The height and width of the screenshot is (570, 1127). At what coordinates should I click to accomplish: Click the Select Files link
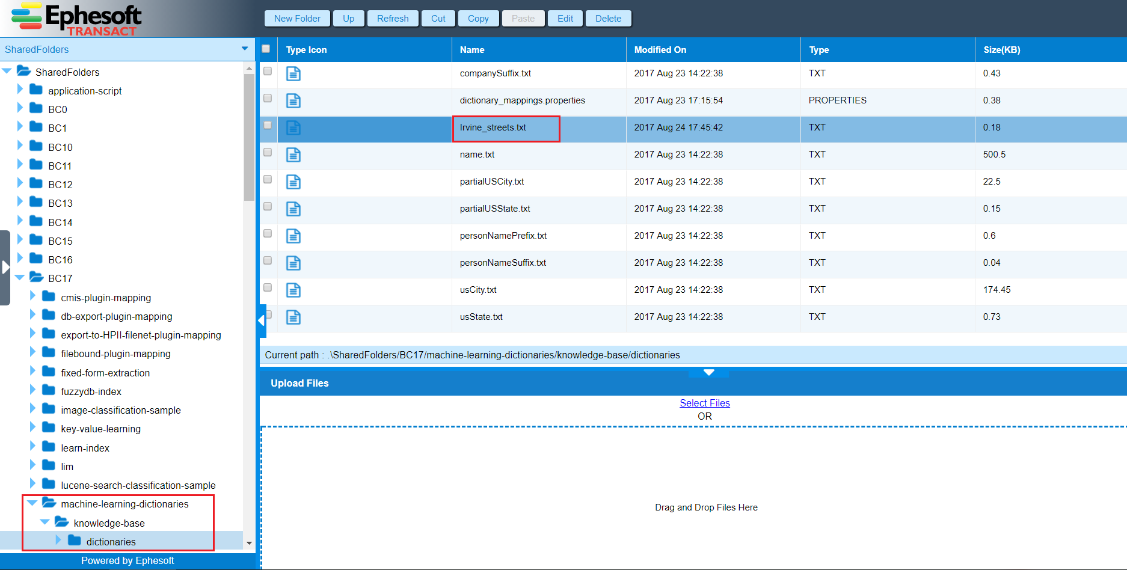[x=705, y=403]
